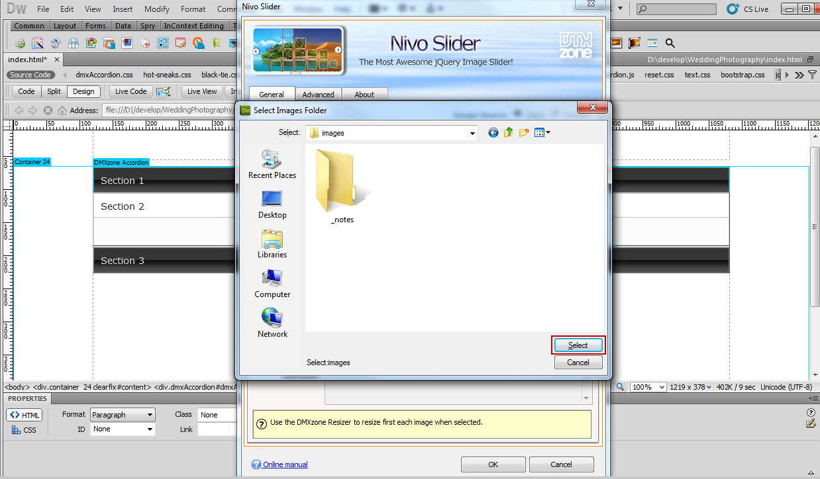
Task: Switch to the Advanced tab of Nivo Slider
Action: pyautogui.click(x=319, y=95)
